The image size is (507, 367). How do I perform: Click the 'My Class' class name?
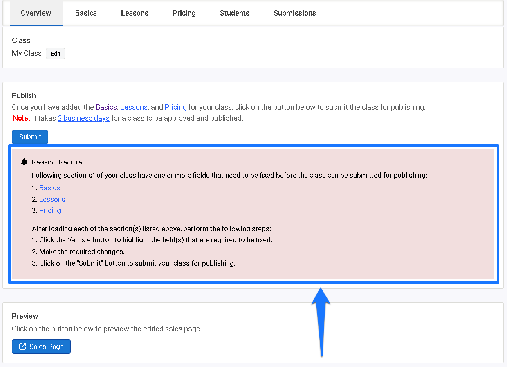27,53
